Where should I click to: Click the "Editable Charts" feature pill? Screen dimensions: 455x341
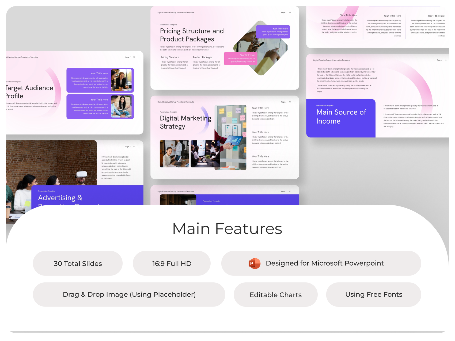[276, 294]
